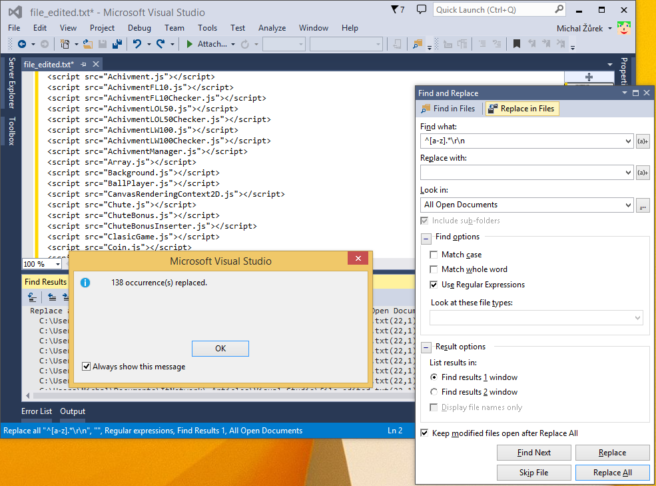Open the Debug menu
Viewport: 656px width, 486px height.
point(139,28)
